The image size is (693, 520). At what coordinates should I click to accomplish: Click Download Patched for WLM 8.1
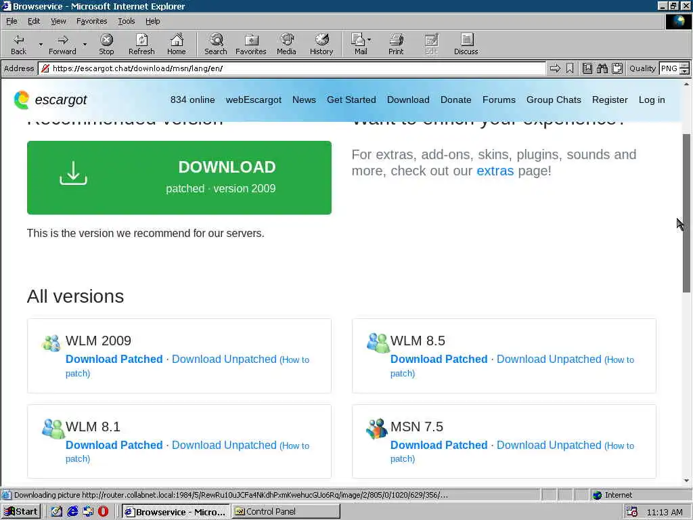114,445
